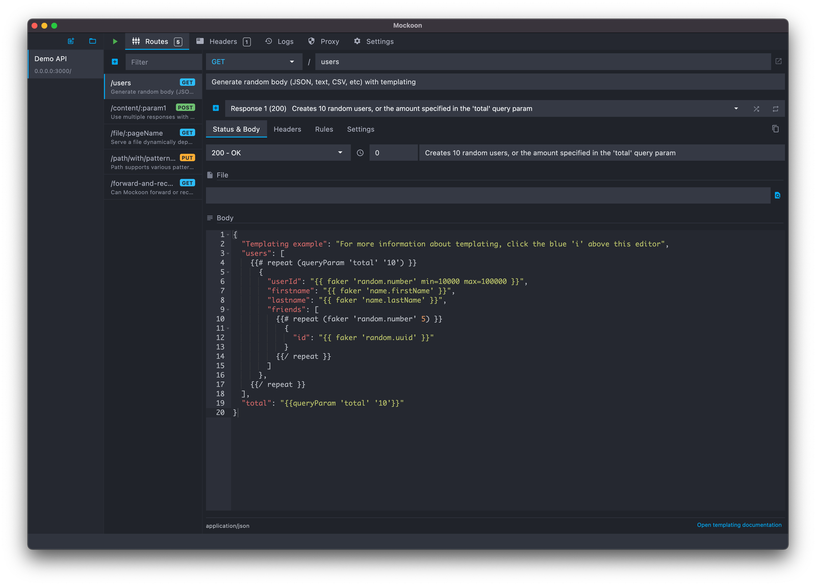Click the Proxy shield icon
Viewport: 816px width, 586px height.
(312, 41)
